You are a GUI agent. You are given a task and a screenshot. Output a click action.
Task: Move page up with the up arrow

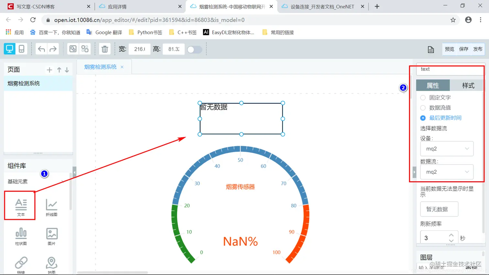click(59, 70)
